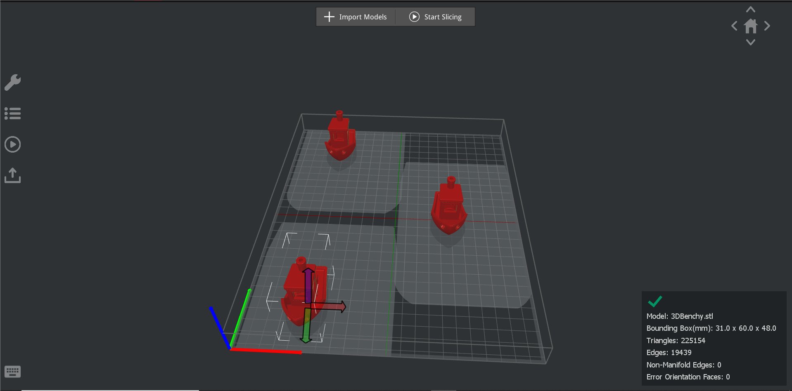The image size is (792, 391).
Task: Select the Benchy boat on the right
Action: click(x=448, y=208)
